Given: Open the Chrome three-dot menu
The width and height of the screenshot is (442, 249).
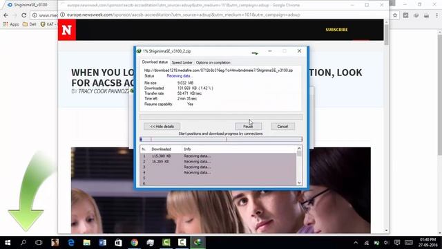Looking at the screenshot, I should 437,15.
